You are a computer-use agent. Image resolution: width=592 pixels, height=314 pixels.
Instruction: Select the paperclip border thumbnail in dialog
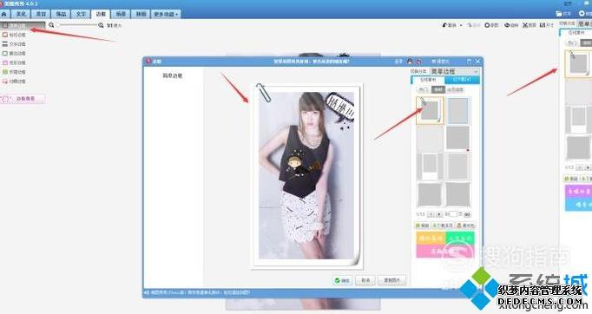[x=430, y=110]
